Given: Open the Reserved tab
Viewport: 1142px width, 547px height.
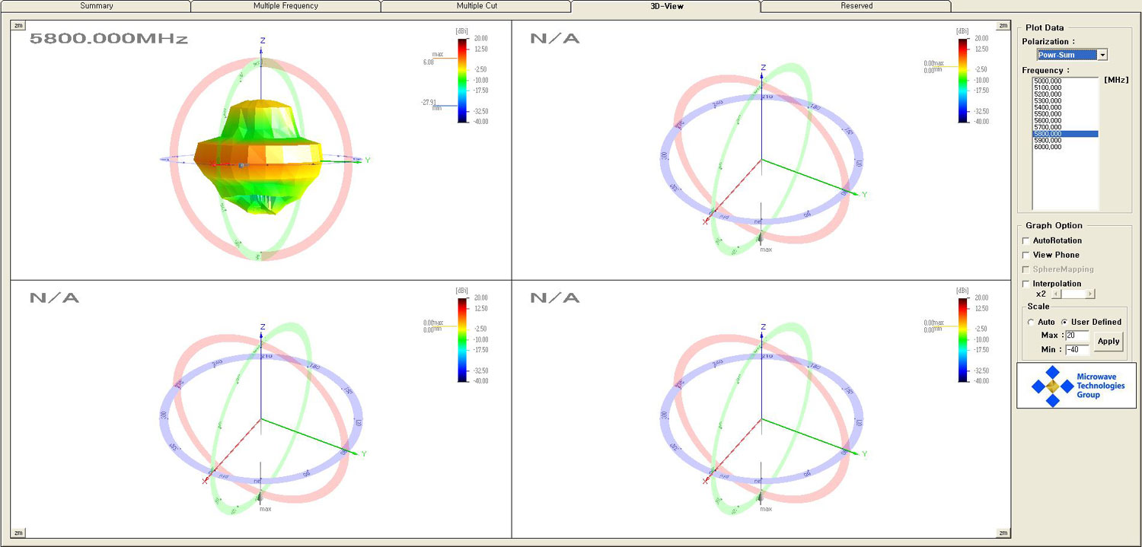Looking at the screenshot, I should [x=856, y=6].
